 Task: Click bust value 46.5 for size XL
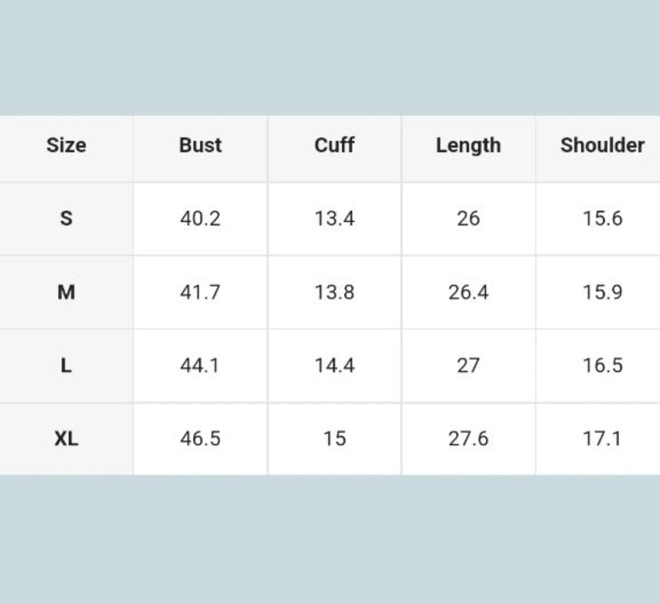(x=200, y=438)
